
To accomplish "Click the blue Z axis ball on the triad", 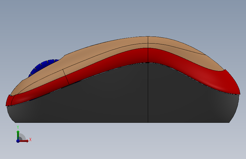I will tap(18, 141).
